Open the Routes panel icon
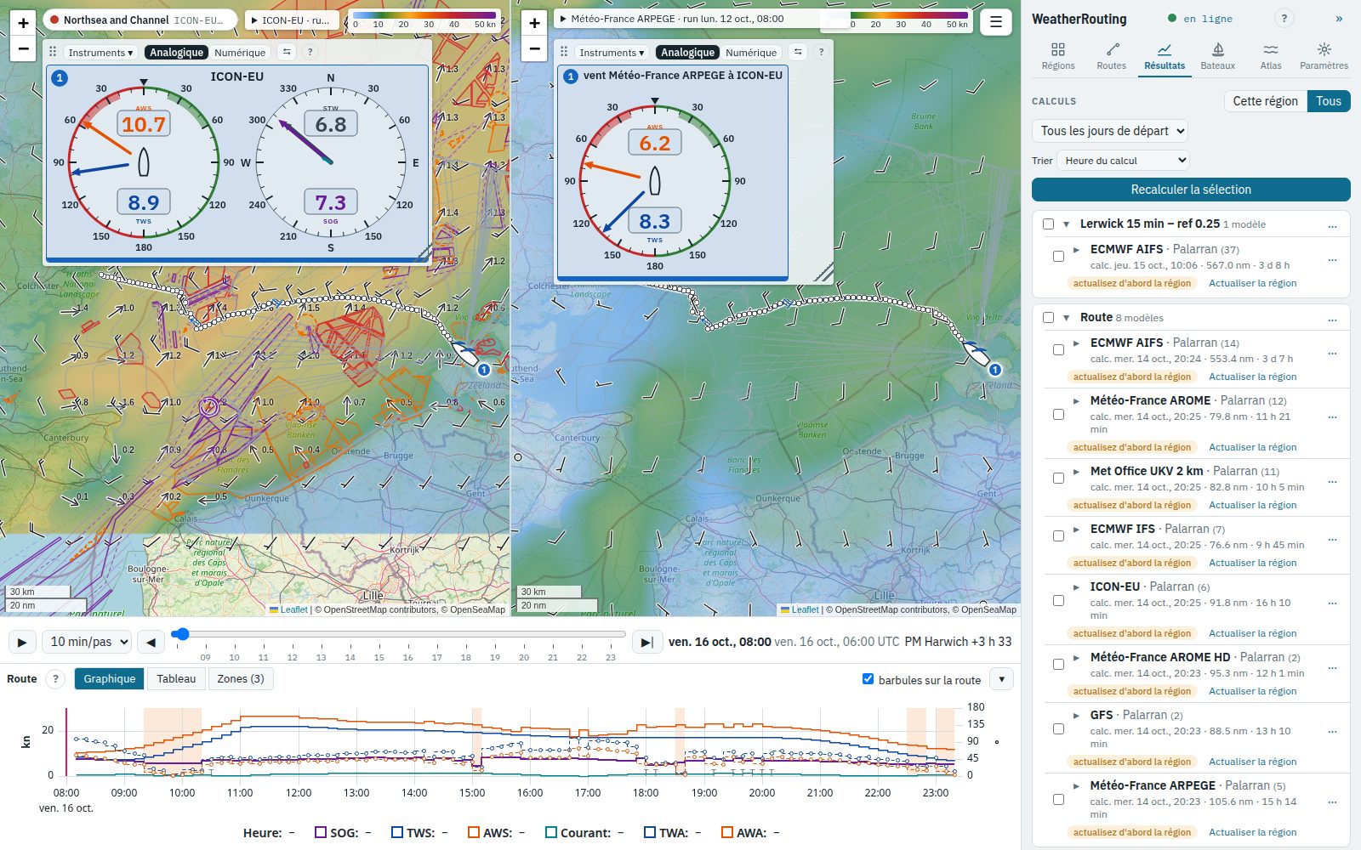 coord(1111,56)
